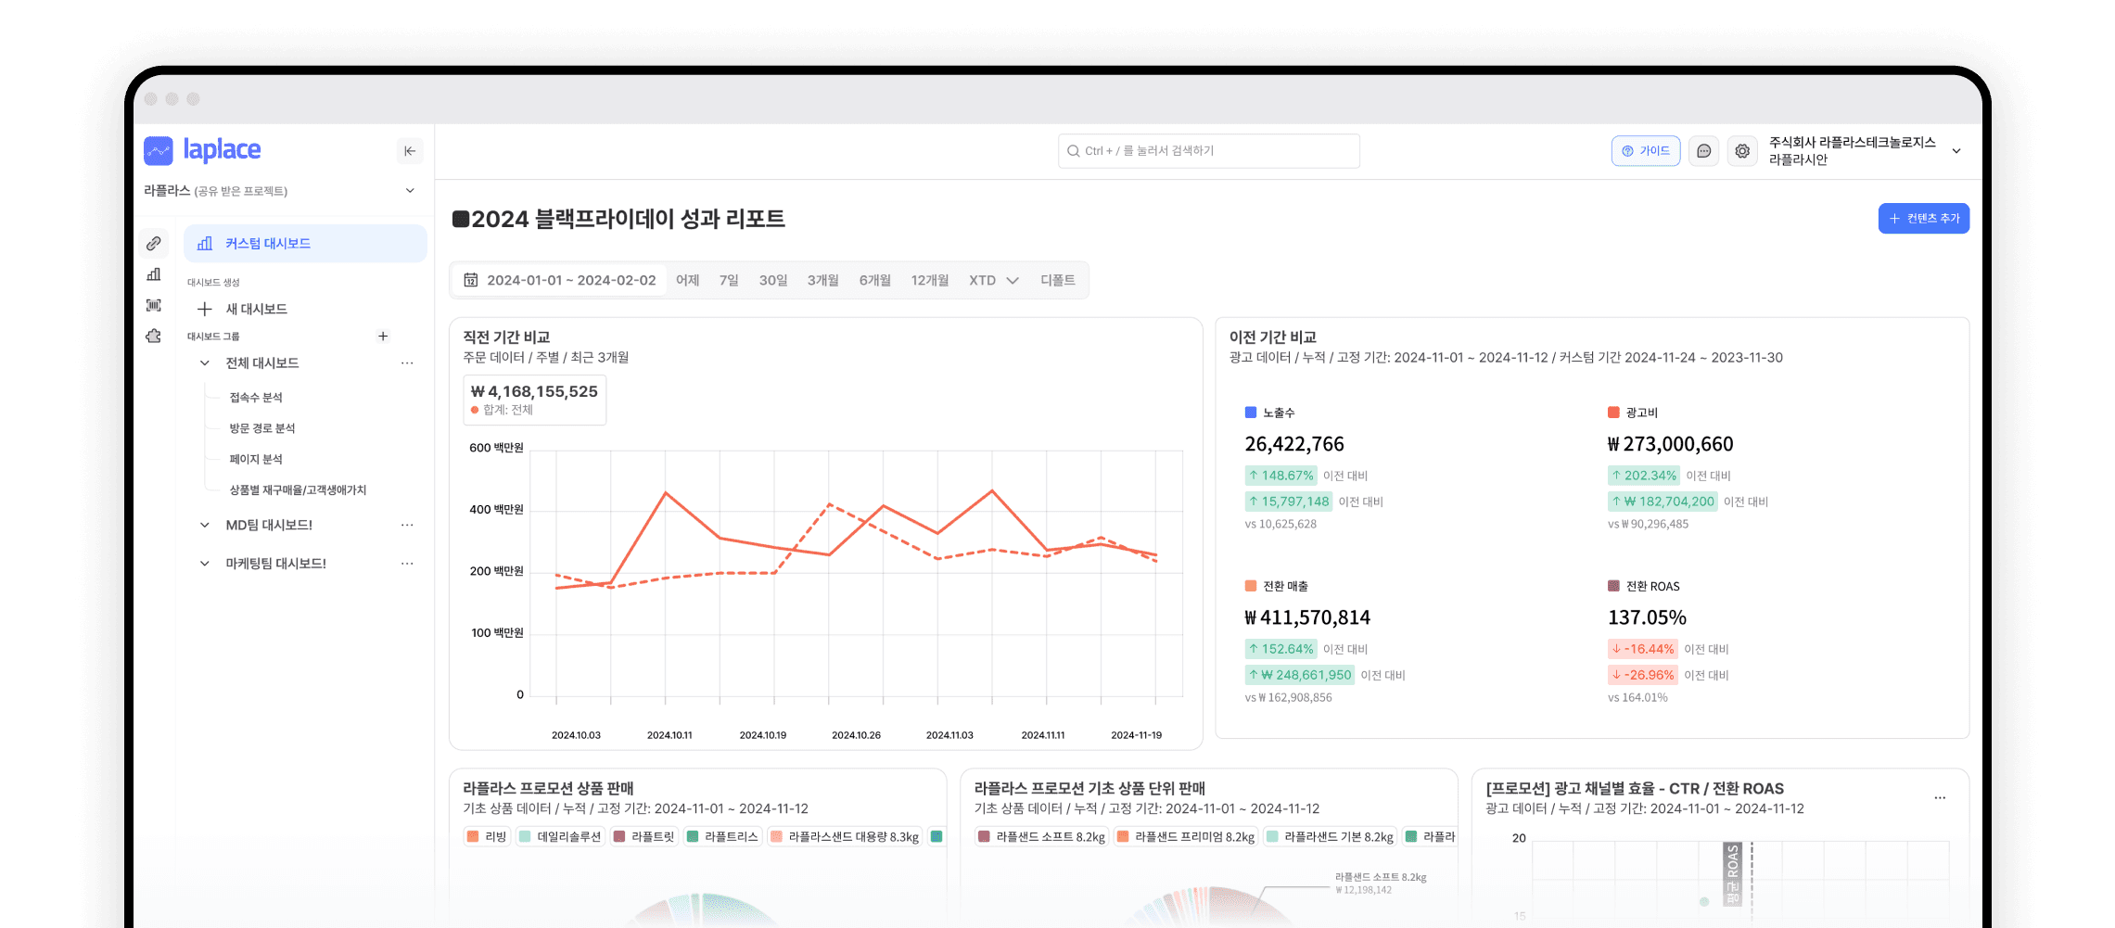Screen dimensions: 2115x928
Task: Select the 디폴트 date preset
Action: coord(1058,280)
